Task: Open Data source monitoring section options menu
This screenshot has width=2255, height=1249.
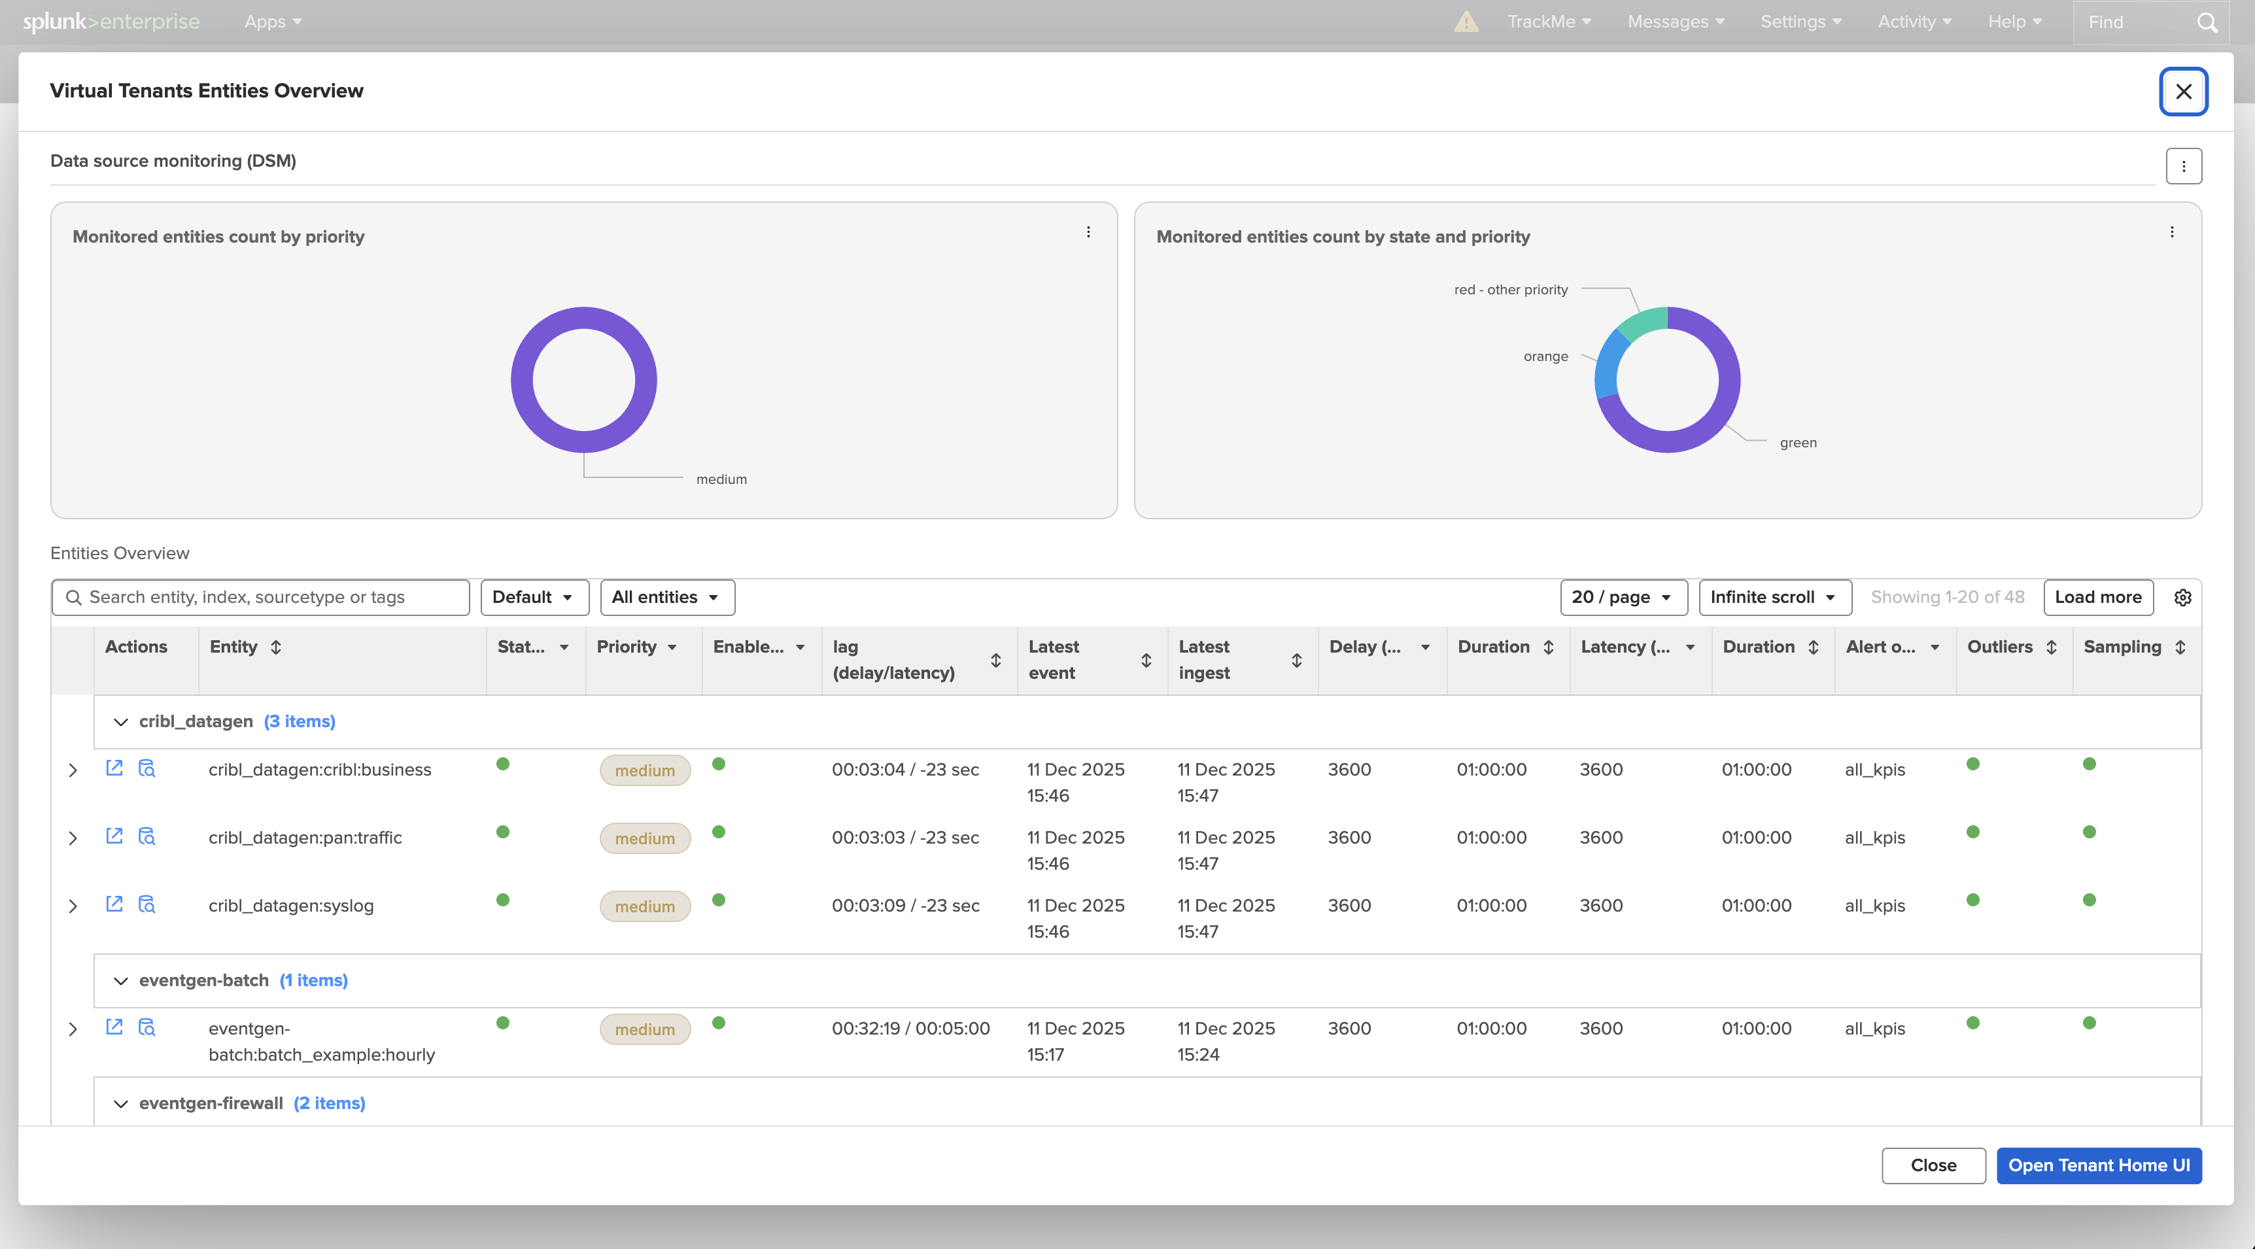Action: (x=2183, y=166)
